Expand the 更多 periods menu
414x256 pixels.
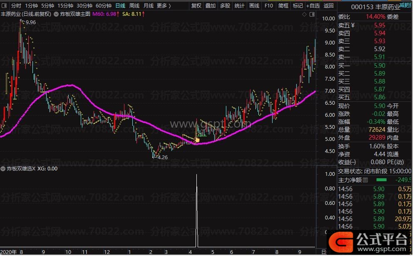click(164, 5)
